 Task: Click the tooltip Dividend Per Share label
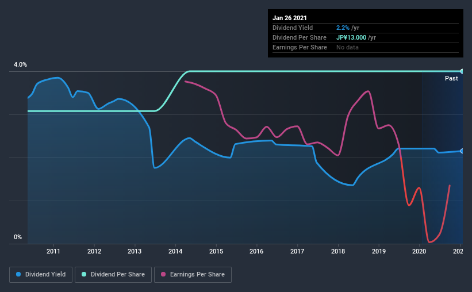[299, 37]
